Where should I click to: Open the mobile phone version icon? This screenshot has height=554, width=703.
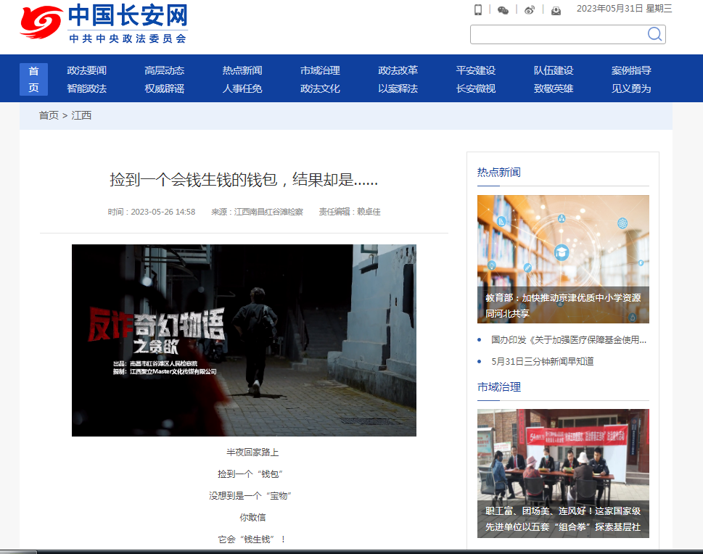pos(478,9)
